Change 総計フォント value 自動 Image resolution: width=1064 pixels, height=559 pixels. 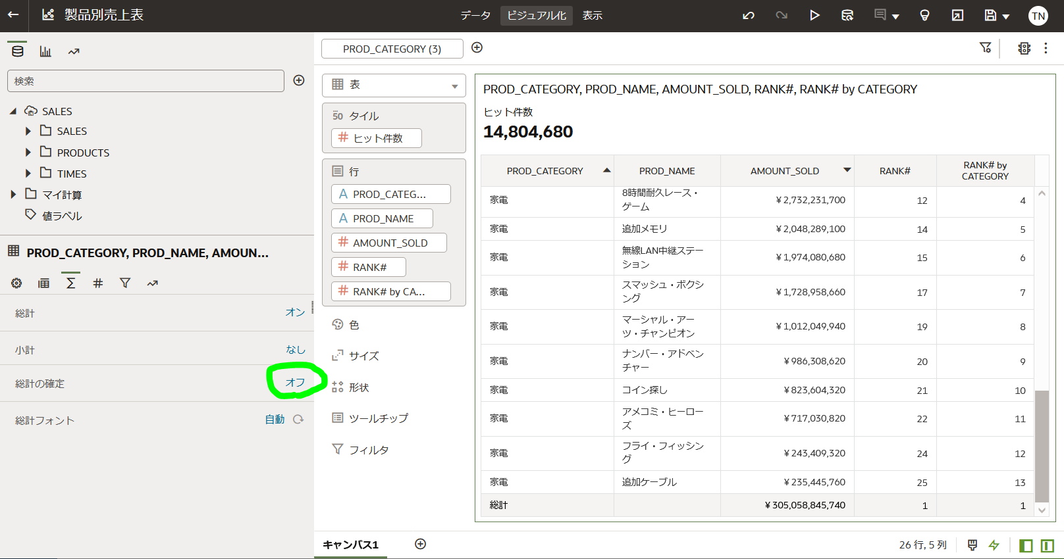pyautogui.click(x=275, y=420)
